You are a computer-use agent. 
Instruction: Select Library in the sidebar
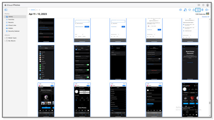(x=15, y=17)
